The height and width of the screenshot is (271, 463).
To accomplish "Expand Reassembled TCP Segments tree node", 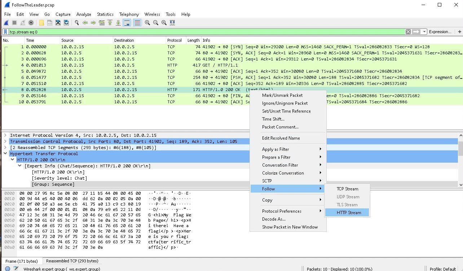I will (5, 148).
